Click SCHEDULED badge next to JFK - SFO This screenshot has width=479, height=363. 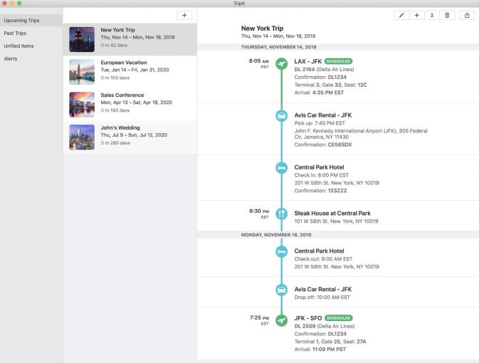click(x=339, y=318)
